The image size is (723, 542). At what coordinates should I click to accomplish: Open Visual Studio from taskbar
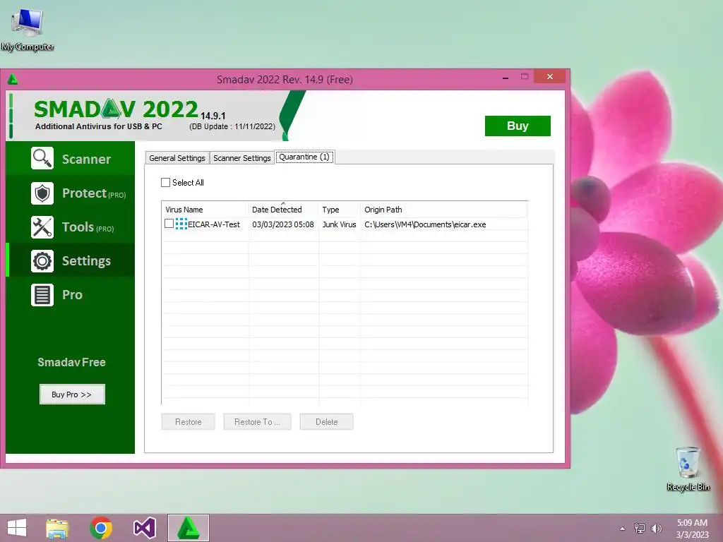point(144,528)
